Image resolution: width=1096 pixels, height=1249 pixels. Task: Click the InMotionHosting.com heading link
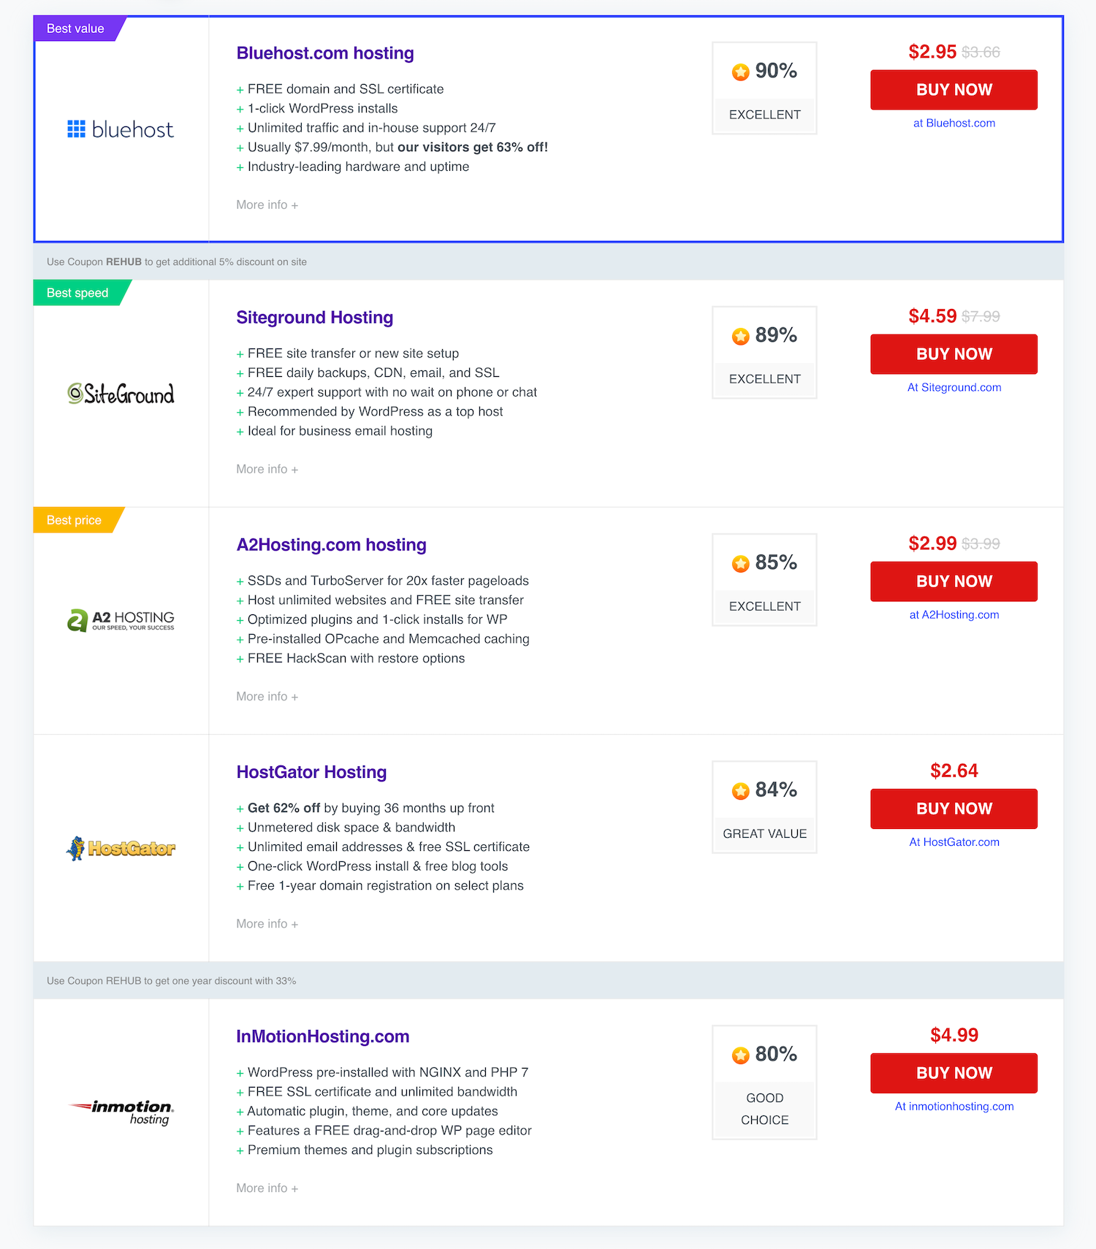pos(322,1036)
